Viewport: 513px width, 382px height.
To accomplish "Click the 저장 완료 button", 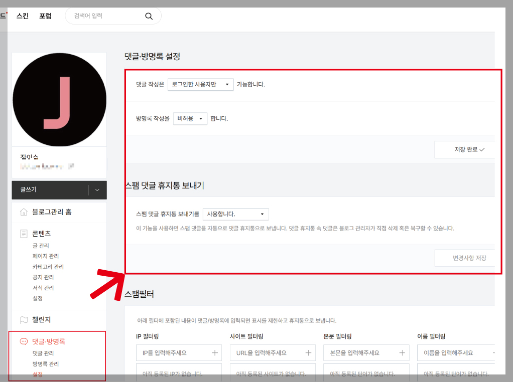I will [465, 149].
